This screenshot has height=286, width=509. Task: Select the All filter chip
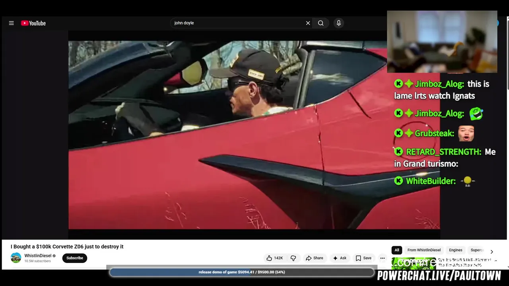[x=397, y=250]
